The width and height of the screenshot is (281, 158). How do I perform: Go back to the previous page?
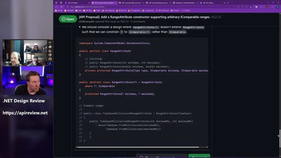57,7
